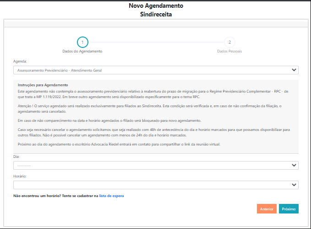Open the lista de espera link
Screen dimensions: 311x229
[x=111, y=196]
